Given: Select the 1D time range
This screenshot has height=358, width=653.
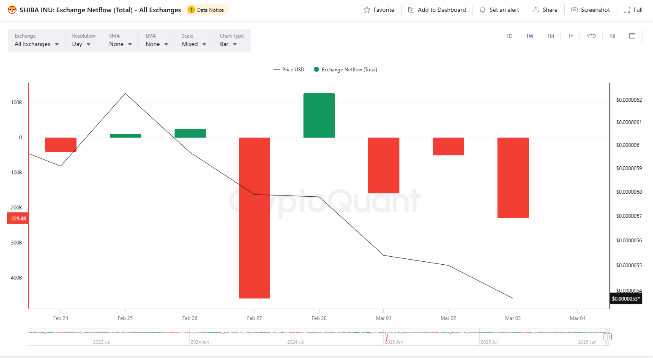Looking at the screenshot, I should [x=509, y=36].
